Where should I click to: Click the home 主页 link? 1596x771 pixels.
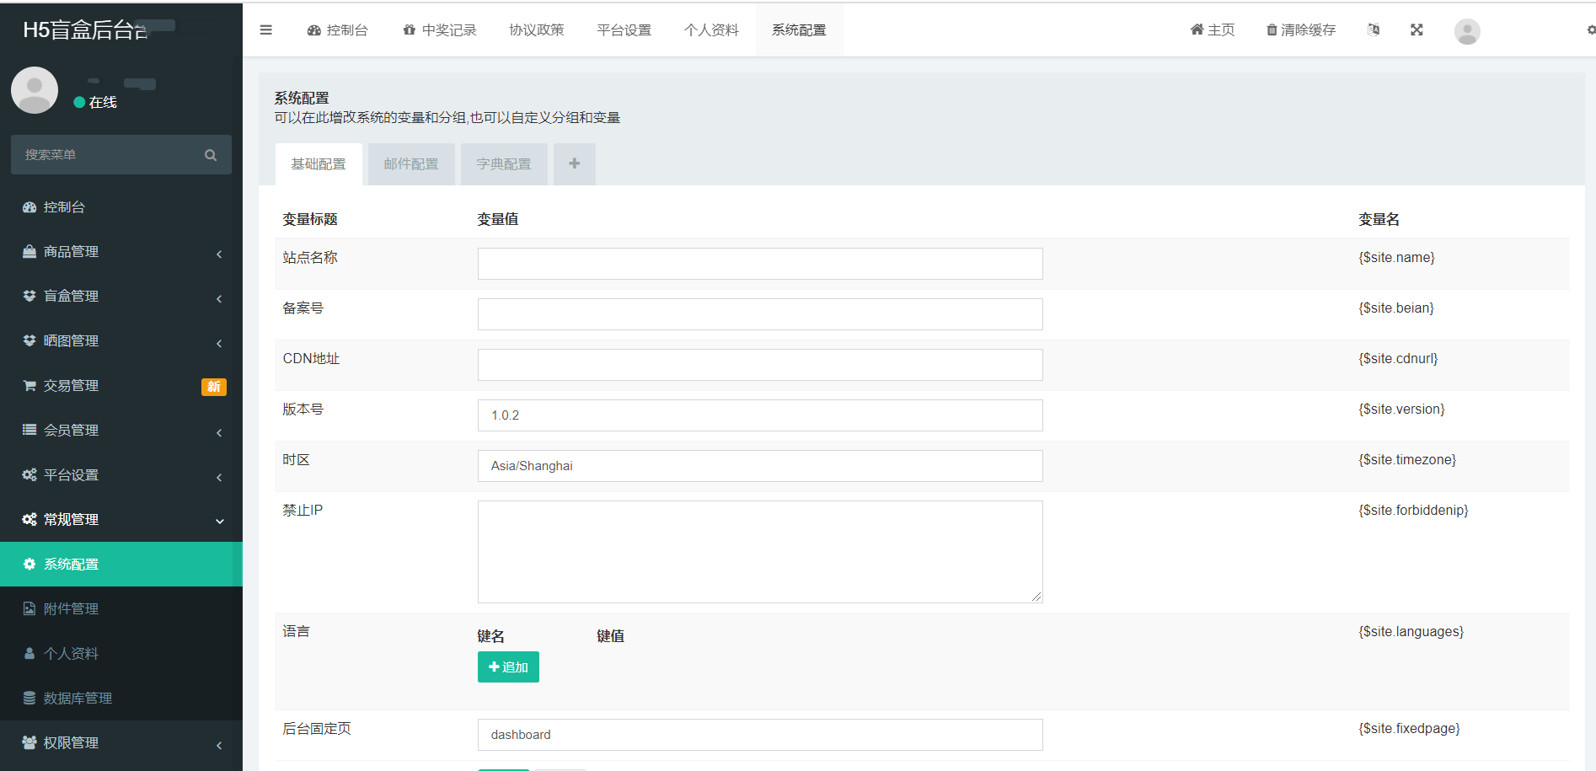coord(1213,30)
